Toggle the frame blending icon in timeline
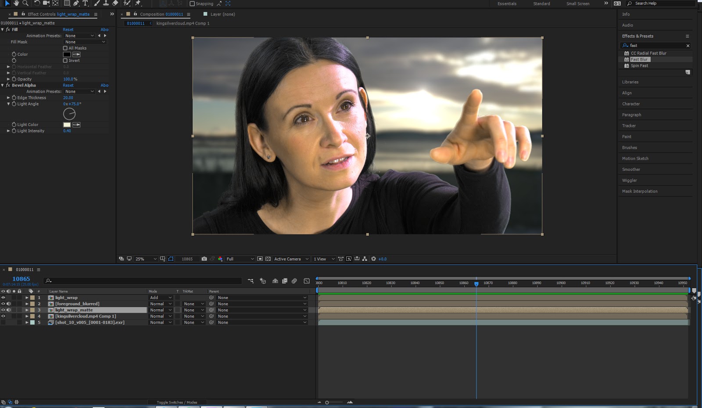 [285, 281]
